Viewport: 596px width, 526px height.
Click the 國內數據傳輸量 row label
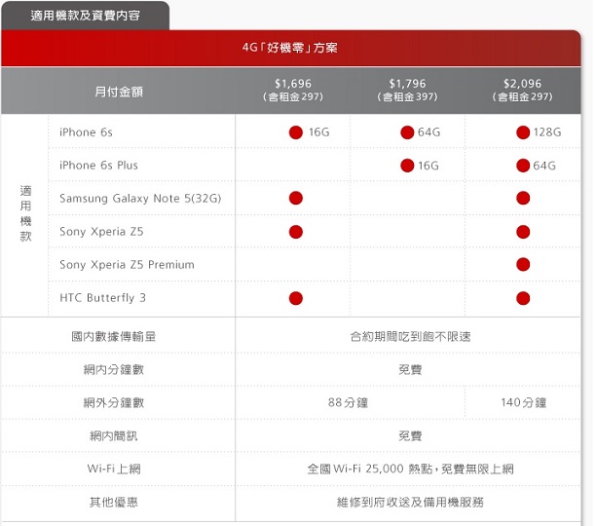[114, 337]
